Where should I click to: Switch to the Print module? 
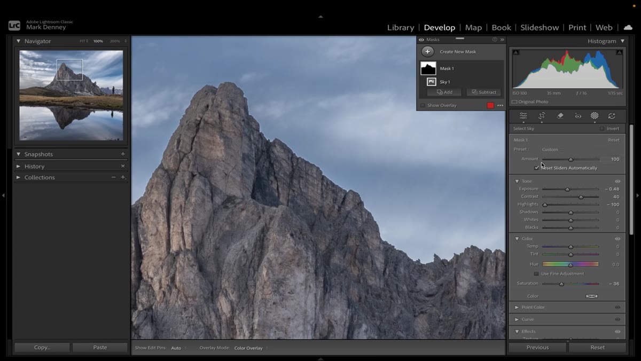[577, 27]
